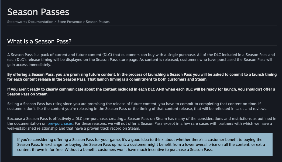Click the blue tip callout box
Viewport: 282px width, 162px height.
pyautogui.click(x=142, y=144)
